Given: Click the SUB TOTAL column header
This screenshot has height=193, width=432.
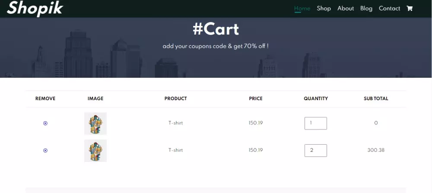Looking at the screenshot, I should [376, 98].
